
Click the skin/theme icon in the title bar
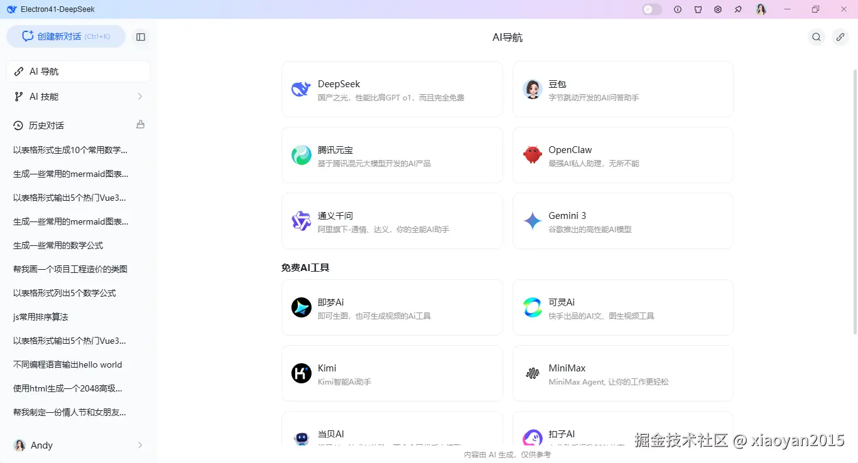pyautogui.click(x=698, y=9)
